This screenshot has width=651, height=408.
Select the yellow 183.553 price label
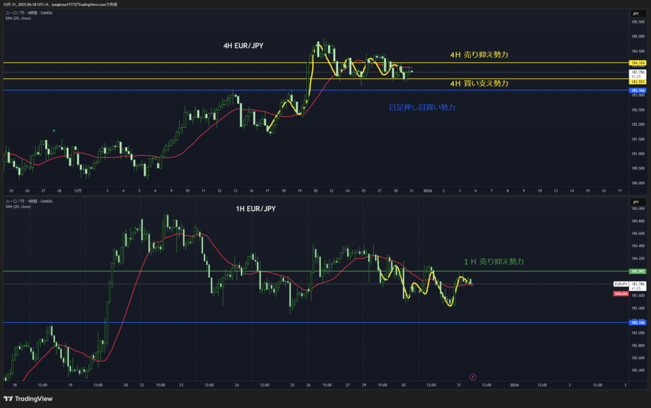click(637, 81)
